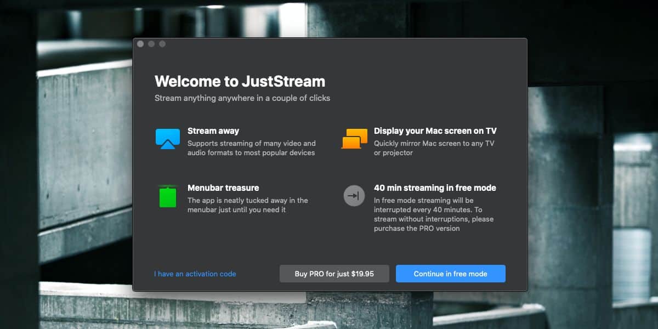Continue in free mode
Screen dimensions: 658x329
(451, 274)
